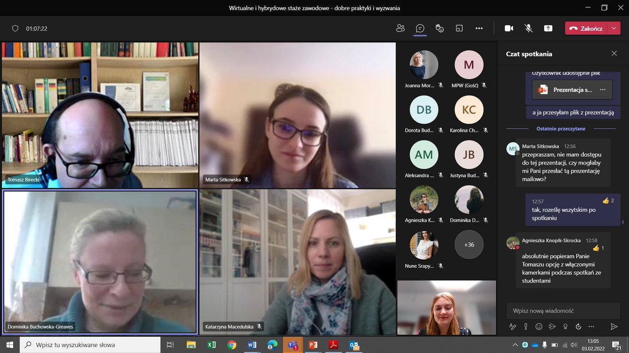629x353 pixels.
Task: Share content with the upload arrow icon
Action: tap(548, 28)
